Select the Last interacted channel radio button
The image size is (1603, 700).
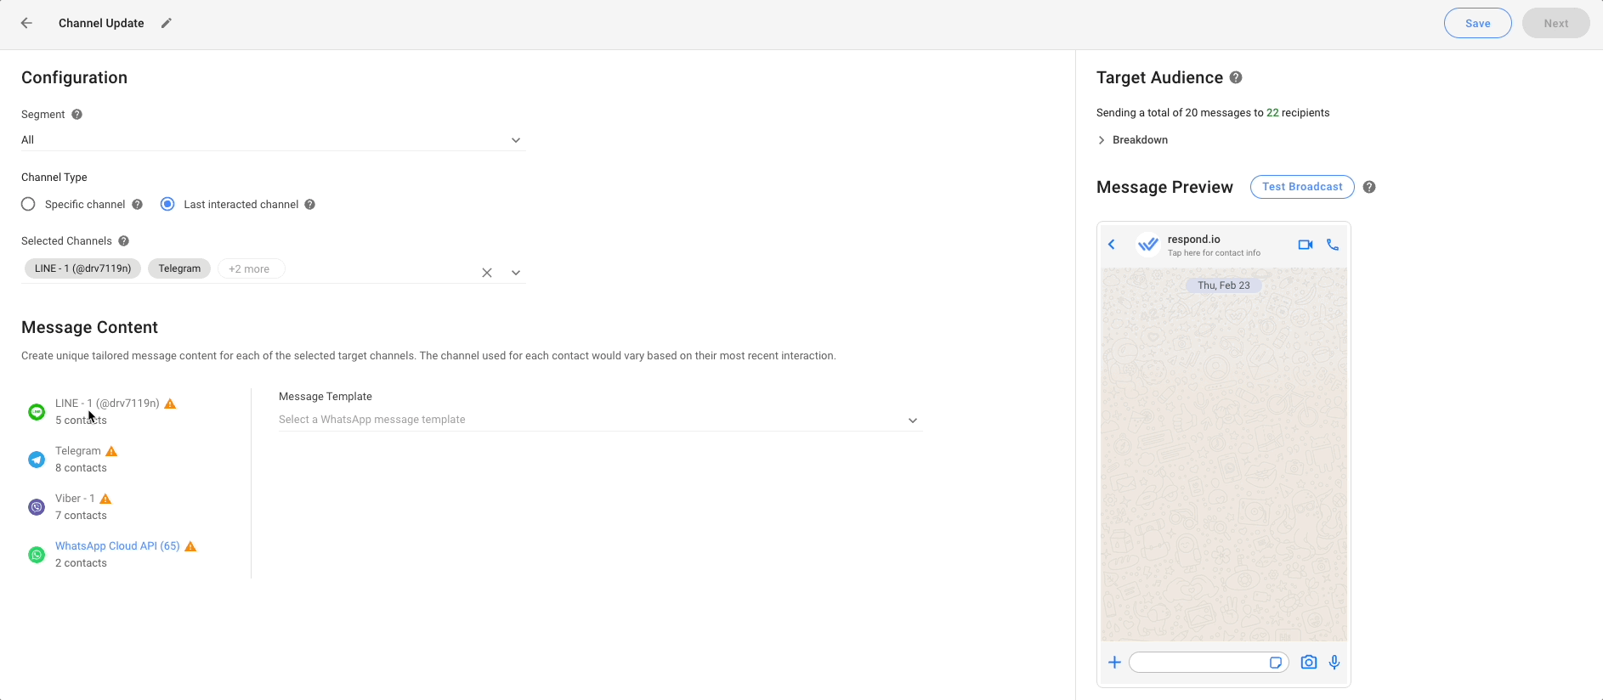pyautogui.click(x=167, y=204)
